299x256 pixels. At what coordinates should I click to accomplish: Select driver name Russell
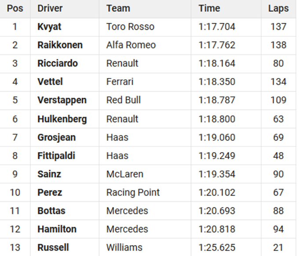[x=53, y=248]
